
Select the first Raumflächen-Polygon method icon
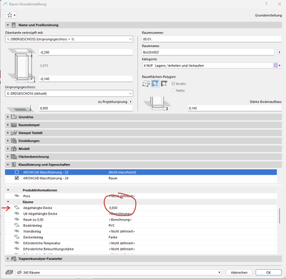point(146,83)
